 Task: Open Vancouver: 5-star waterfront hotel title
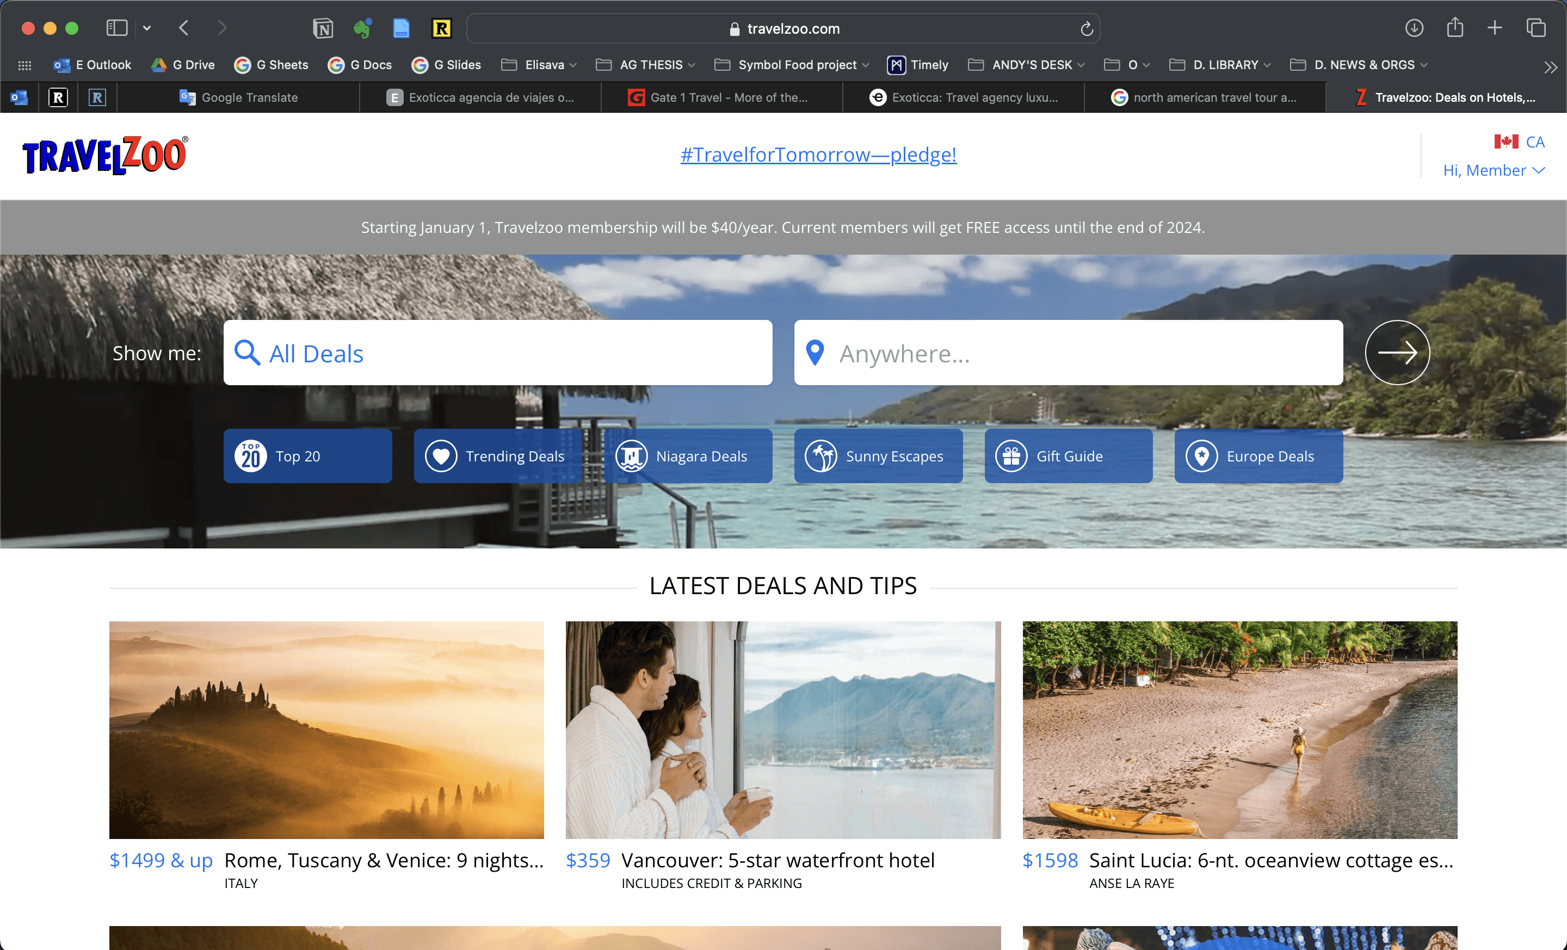coord(778,860)
